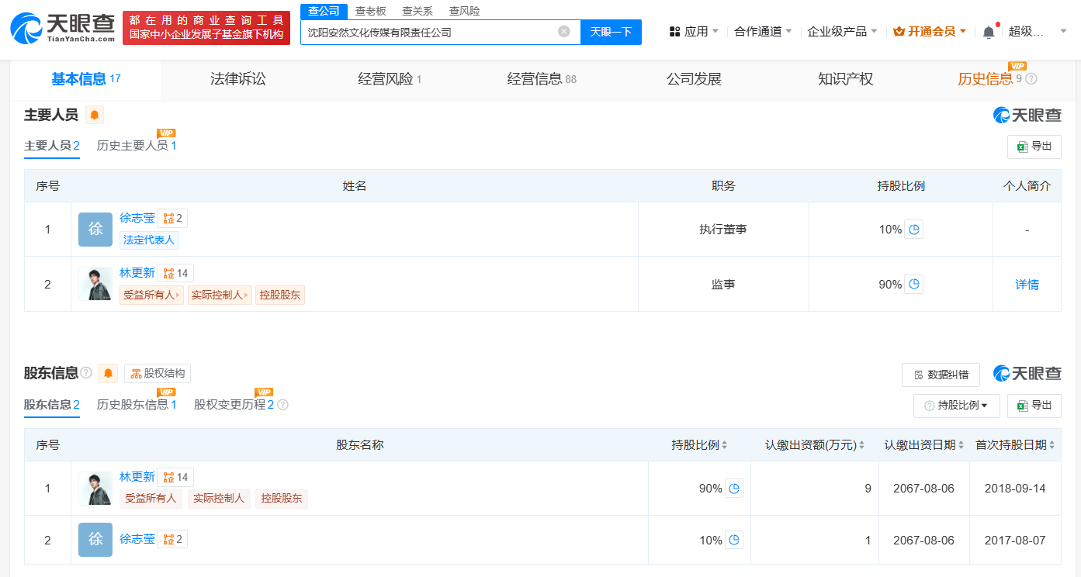Open 详情 link for 林更新's profile
This screenshot has width=1081, height=577.
point(1027,285)
